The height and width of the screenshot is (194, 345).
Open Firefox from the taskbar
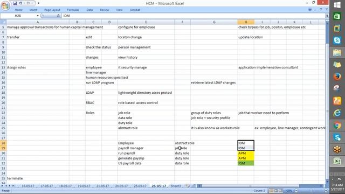pyautogui.click(x=337, y=77)
